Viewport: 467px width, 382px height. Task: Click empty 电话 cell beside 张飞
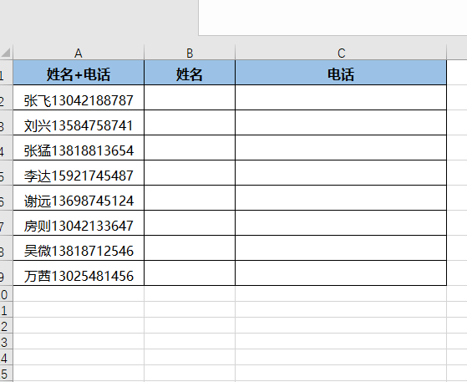pyautogui.click(x=341, y=98)
